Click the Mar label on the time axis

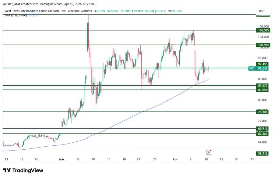click(62, 159)
